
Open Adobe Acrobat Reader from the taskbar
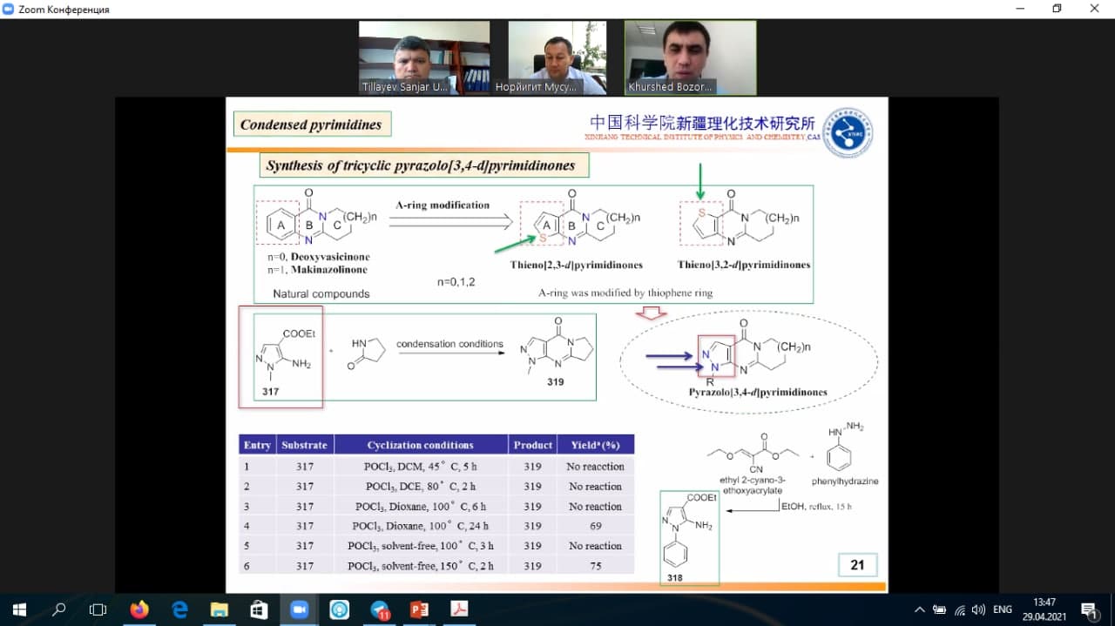point(459,609)
